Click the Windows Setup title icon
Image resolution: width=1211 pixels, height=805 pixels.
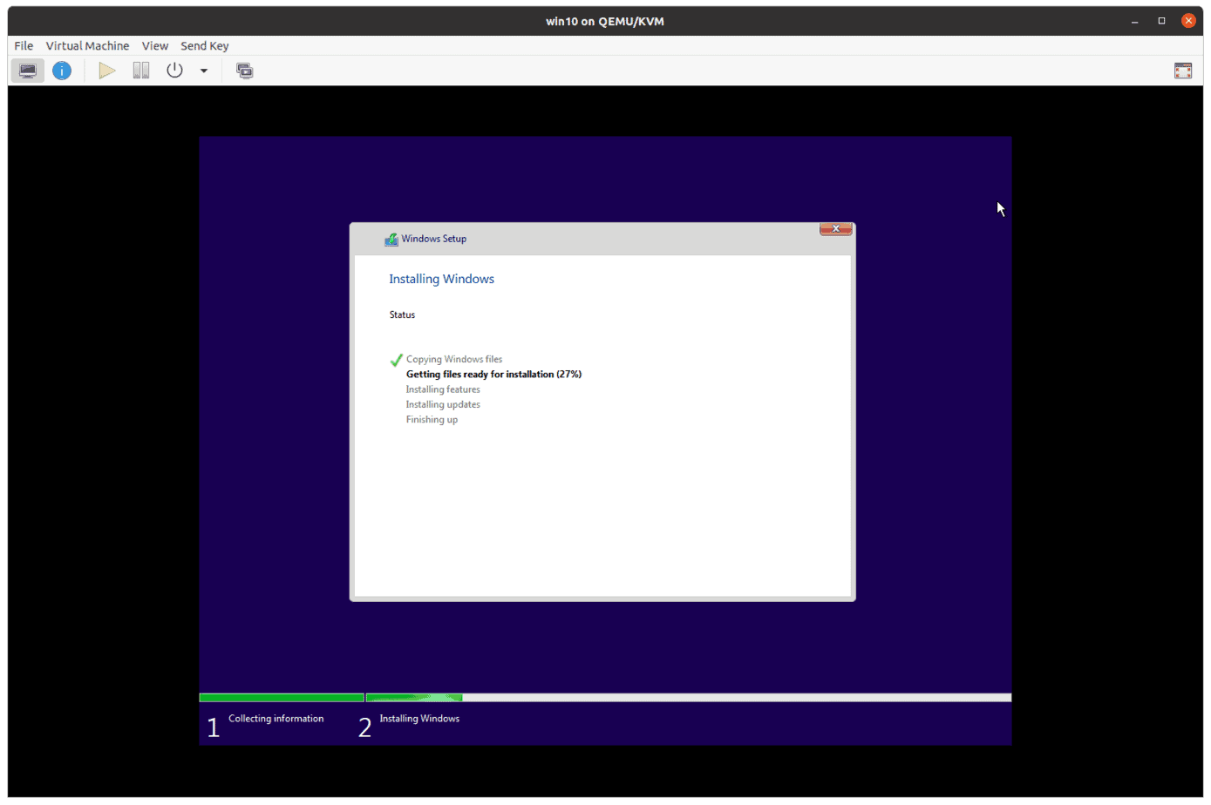click(x=391, y=239)
